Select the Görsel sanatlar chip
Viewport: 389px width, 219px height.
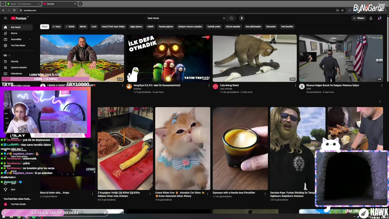pyautogui.click(x=233, y=26)
